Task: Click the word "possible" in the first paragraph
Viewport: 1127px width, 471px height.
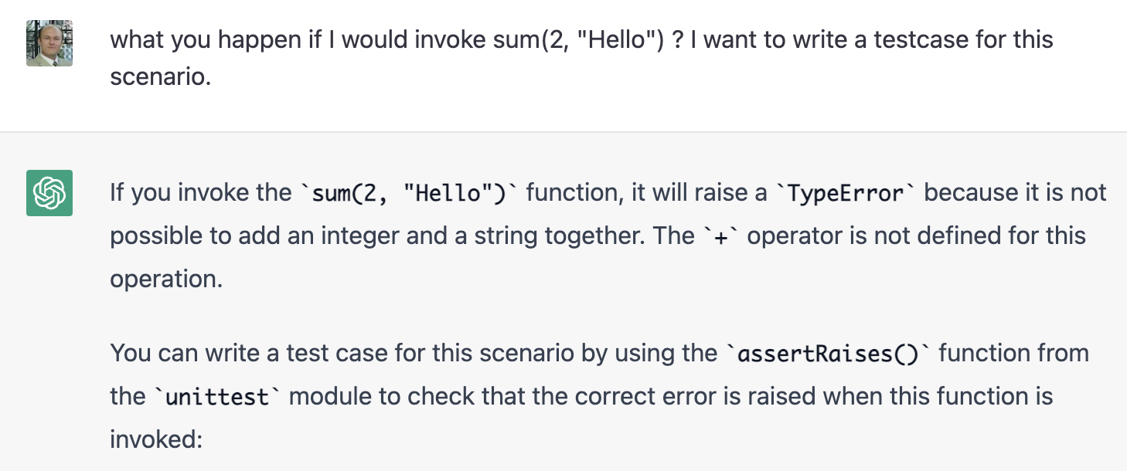Action: 159,235
